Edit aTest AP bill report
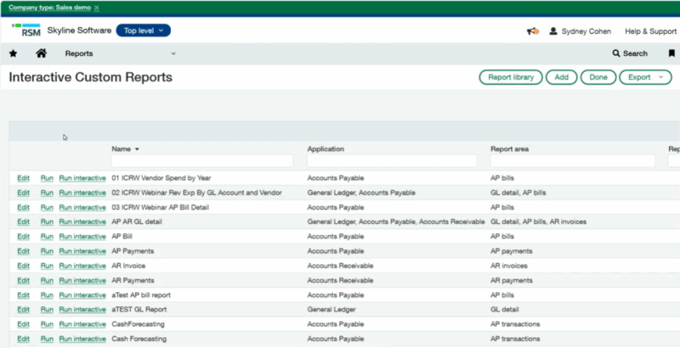 click(x=24, y=295)
